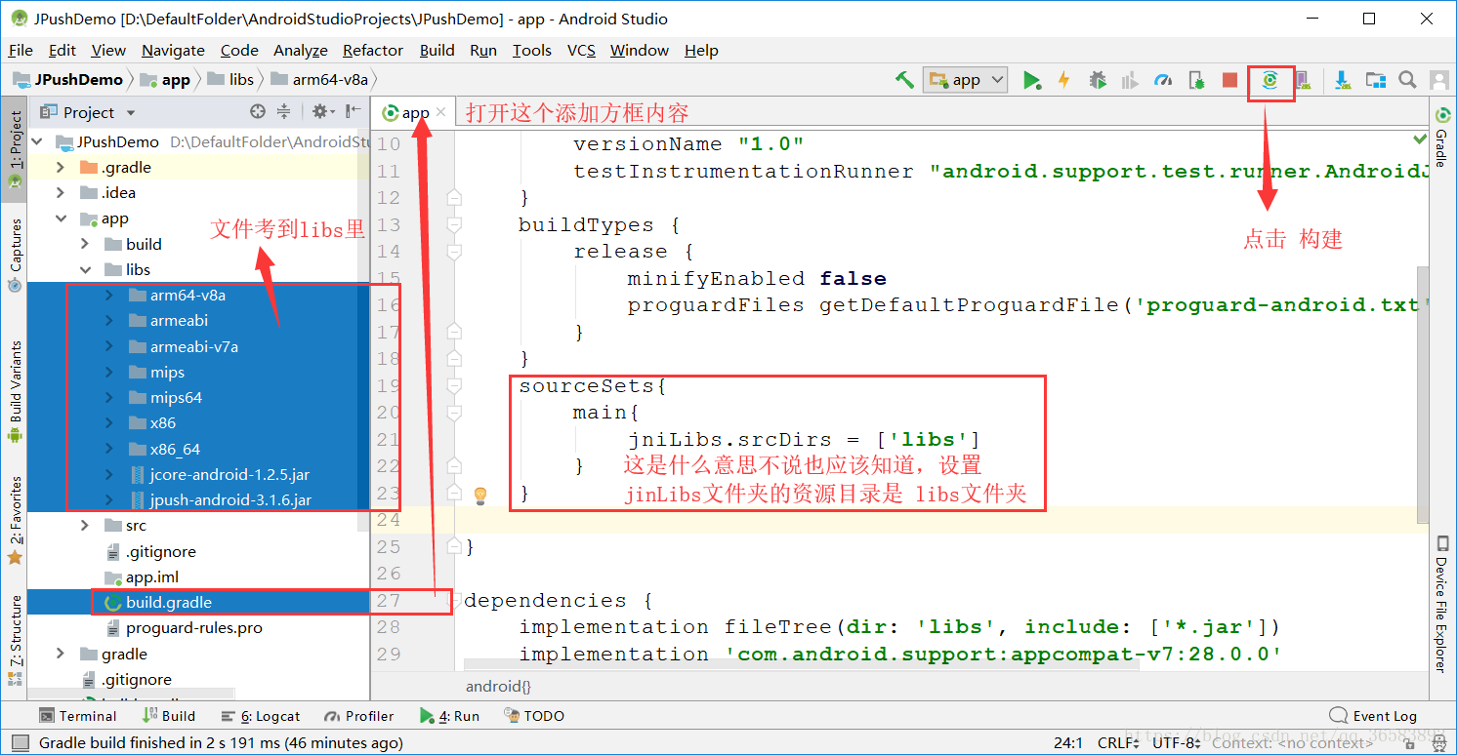Hide the Project tool window
This screenshot has height=755, width=1457.
[353, 112]
